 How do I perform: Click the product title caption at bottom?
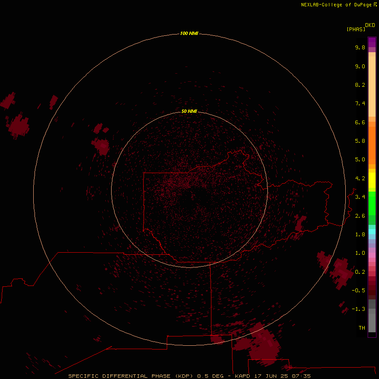click(x=189, y=376)
